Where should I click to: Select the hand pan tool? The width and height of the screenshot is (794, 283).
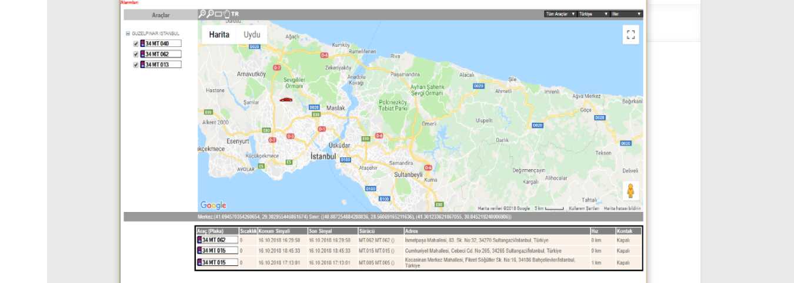[x=226, y=14]
